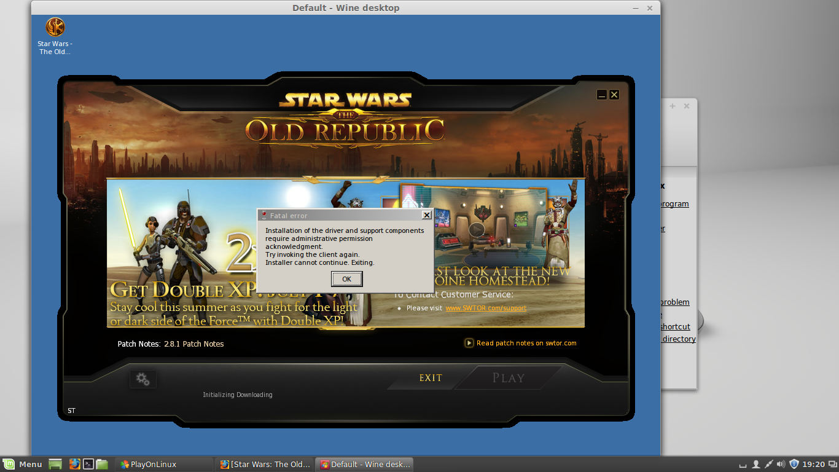
Task: Switch to PlayOnLinux taskbar window
Action: (164, 464)
